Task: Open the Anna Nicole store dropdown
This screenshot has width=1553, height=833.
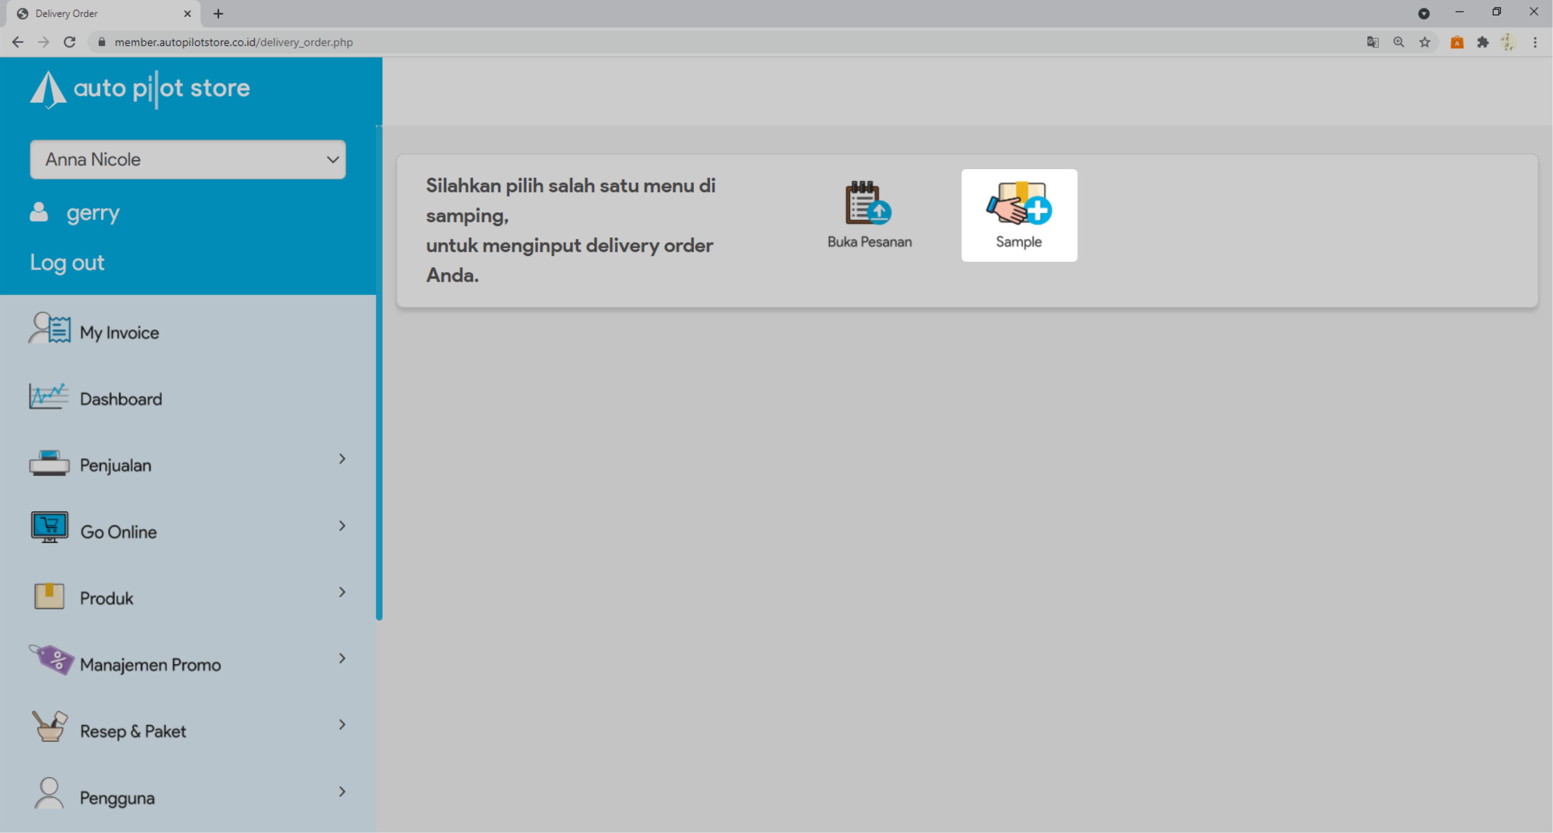Action: click(187, 160)
